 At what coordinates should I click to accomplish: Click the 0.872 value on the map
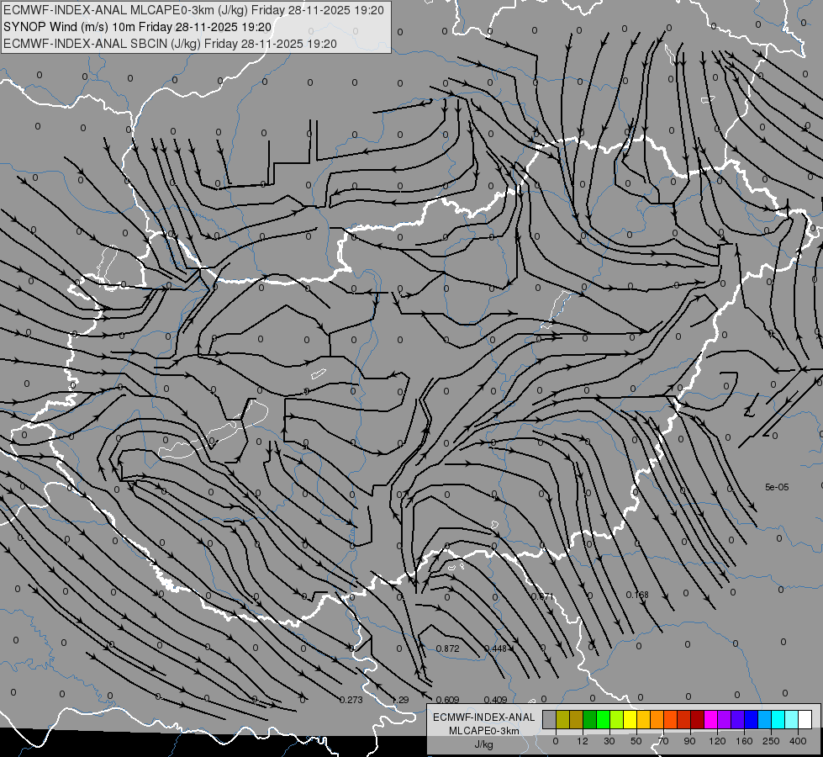[448, 648]
